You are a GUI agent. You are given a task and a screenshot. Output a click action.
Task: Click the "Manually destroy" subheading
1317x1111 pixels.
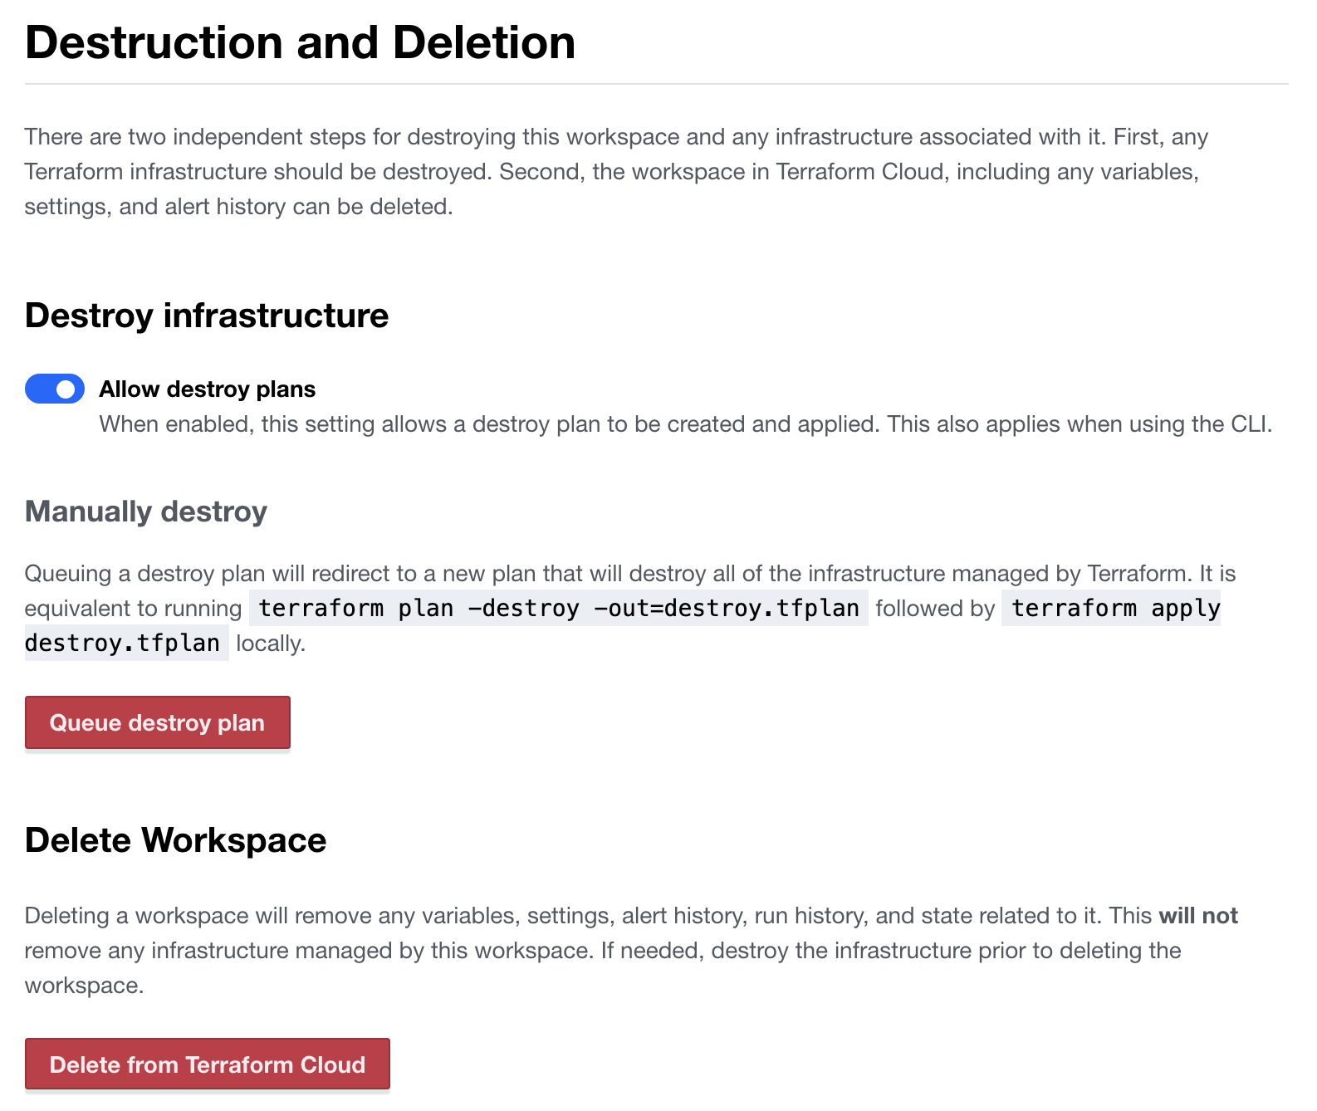(x=146, y=511)
